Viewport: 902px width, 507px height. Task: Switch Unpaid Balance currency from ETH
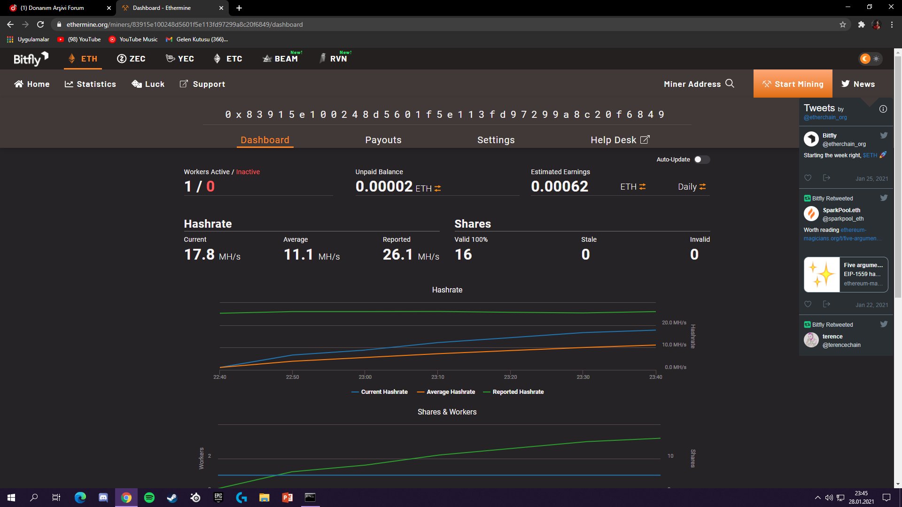pyautogui.click(x=437, y=188)
